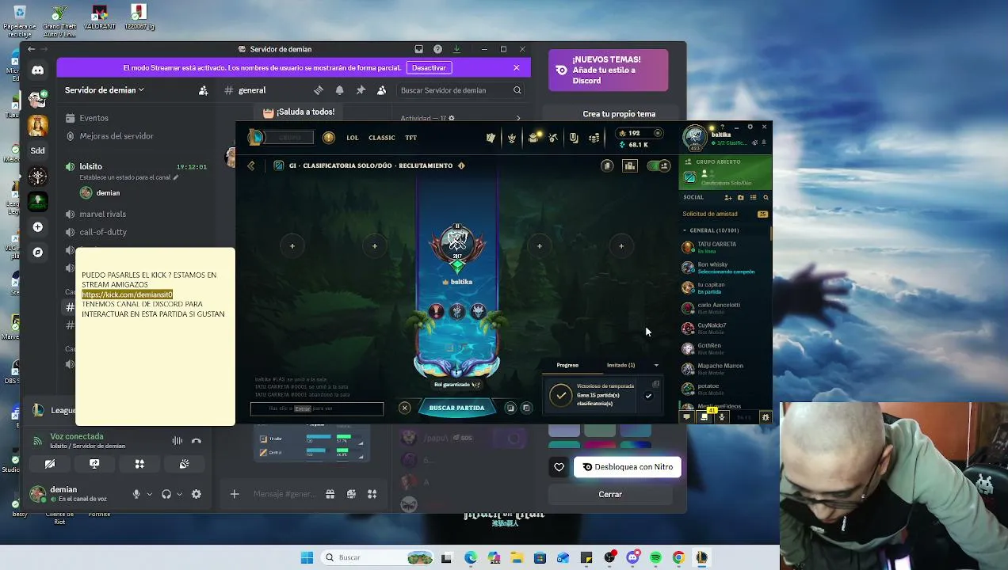Click the League chat input field
The image size is (1008, 570).
tap(317, 408)
